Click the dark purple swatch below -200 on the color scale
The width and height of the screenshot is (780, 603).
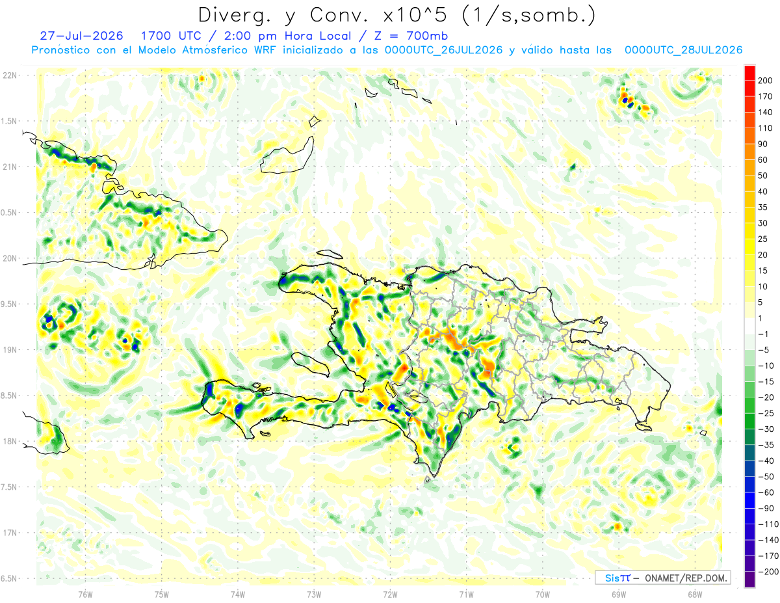pos(749,580)
